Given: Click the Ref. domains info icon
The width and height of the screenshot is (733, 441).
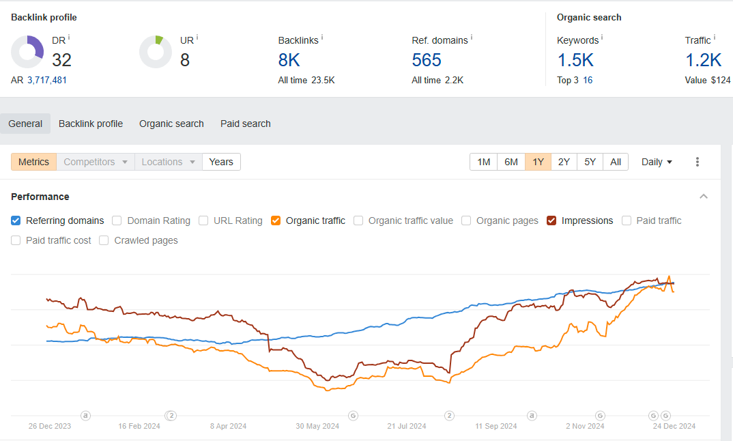Looking at the screenshot, I should 471,38.
